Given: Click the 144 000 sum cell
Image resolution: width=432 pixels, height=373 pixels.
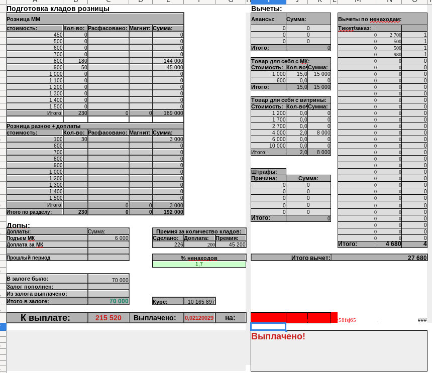Looking at the screenshot, I should coord(168,61).
